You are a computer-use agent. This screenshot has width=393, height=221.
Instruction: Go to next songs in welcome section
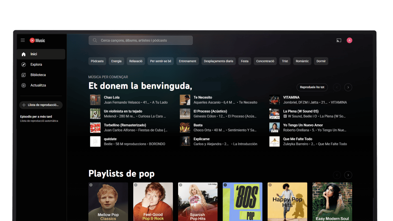coord(348,87)
